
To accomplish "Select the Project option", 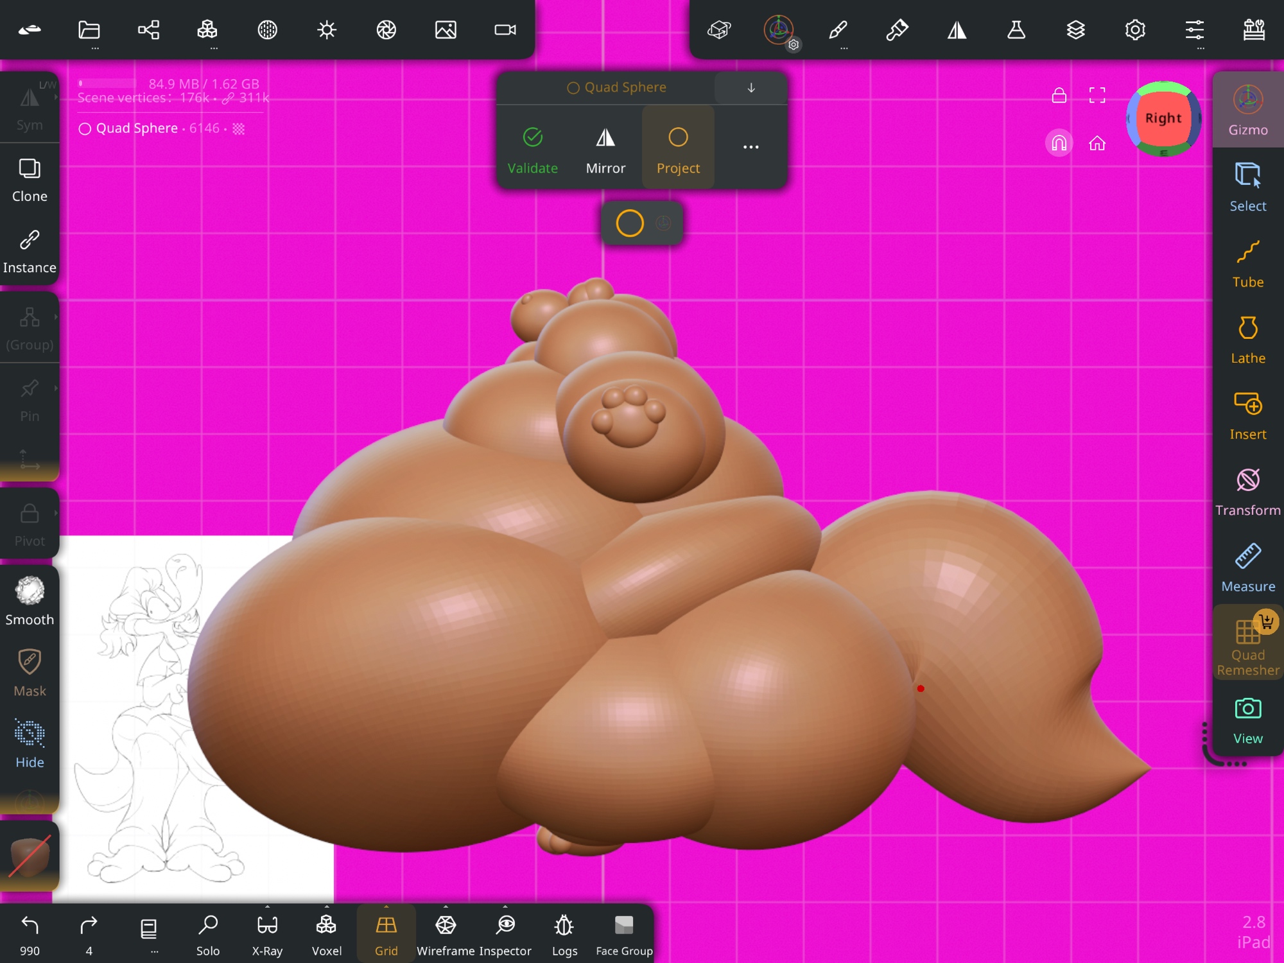I will 678,148.
